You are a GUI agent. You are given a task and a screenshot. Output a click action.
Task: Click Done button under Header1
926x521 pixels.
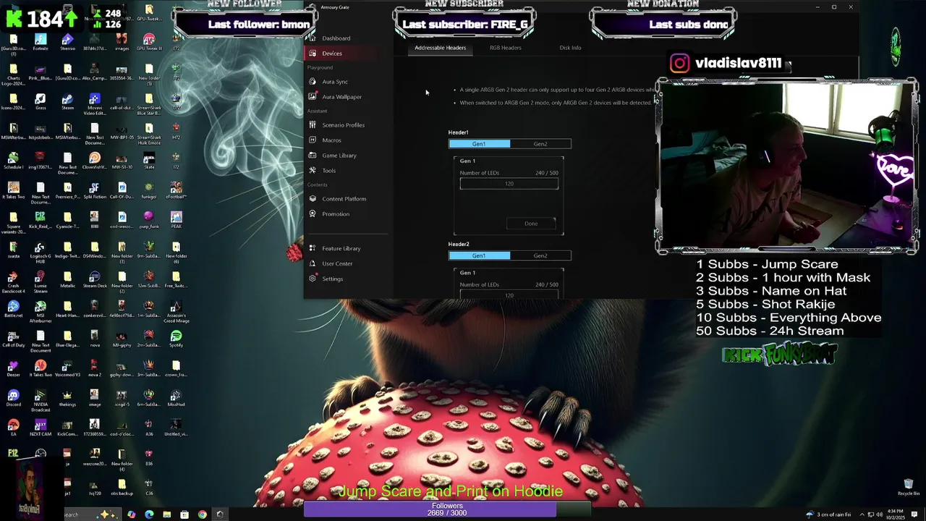click(x=531, y=224)
